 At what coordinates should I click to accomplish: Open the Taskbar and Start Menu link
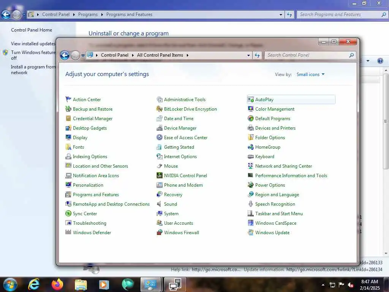[x=279, y=214]
